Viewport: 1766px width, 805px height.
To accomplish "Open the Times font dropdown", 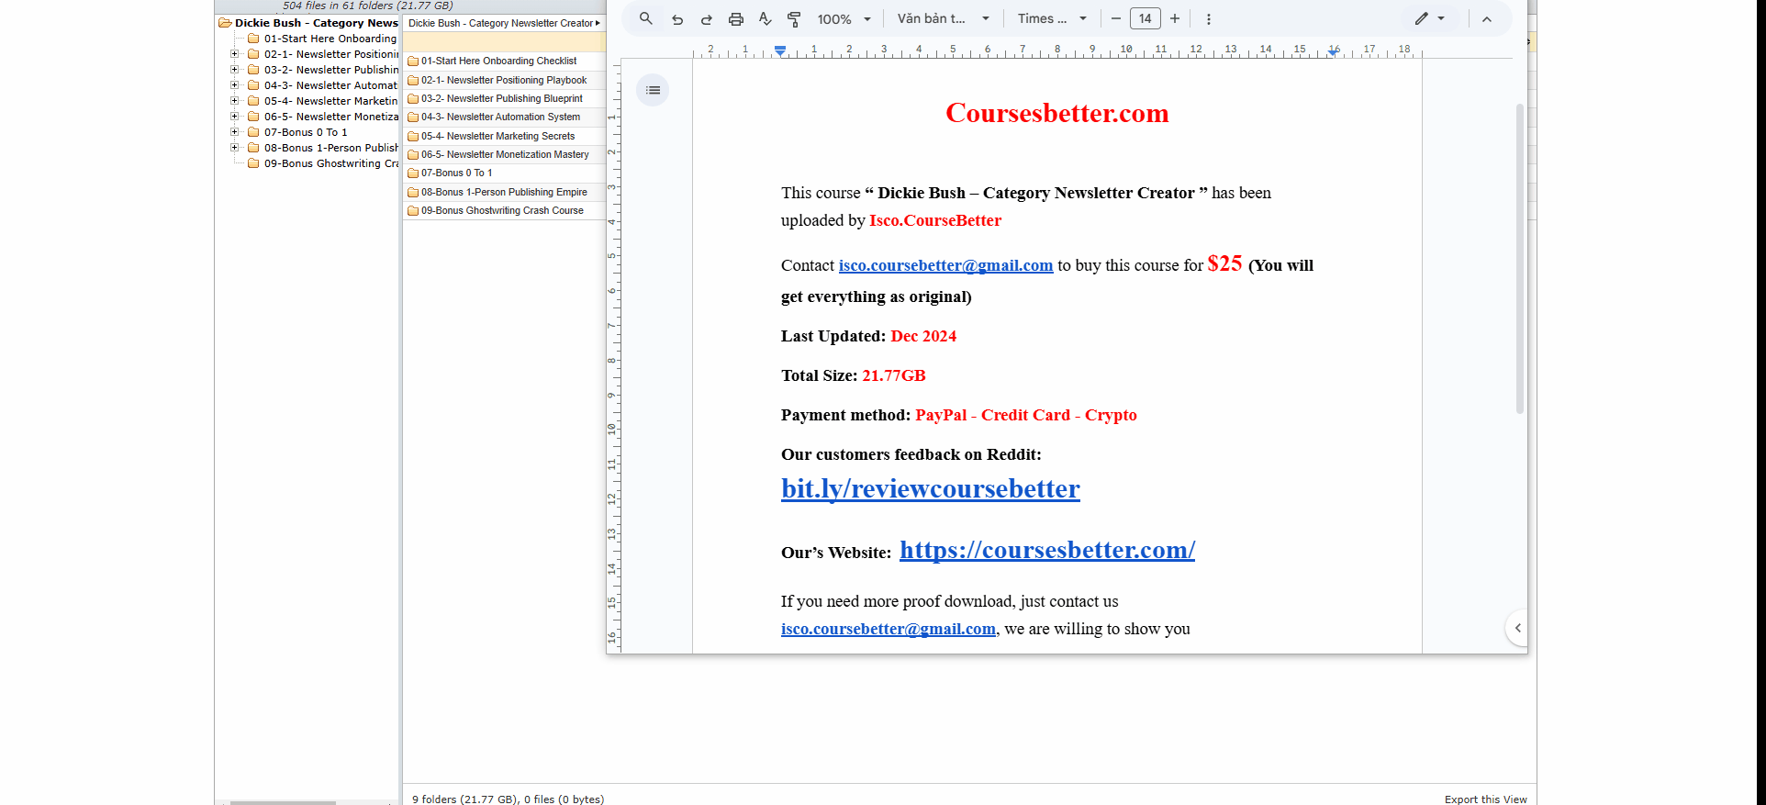I will click(x=1052, y=19).
